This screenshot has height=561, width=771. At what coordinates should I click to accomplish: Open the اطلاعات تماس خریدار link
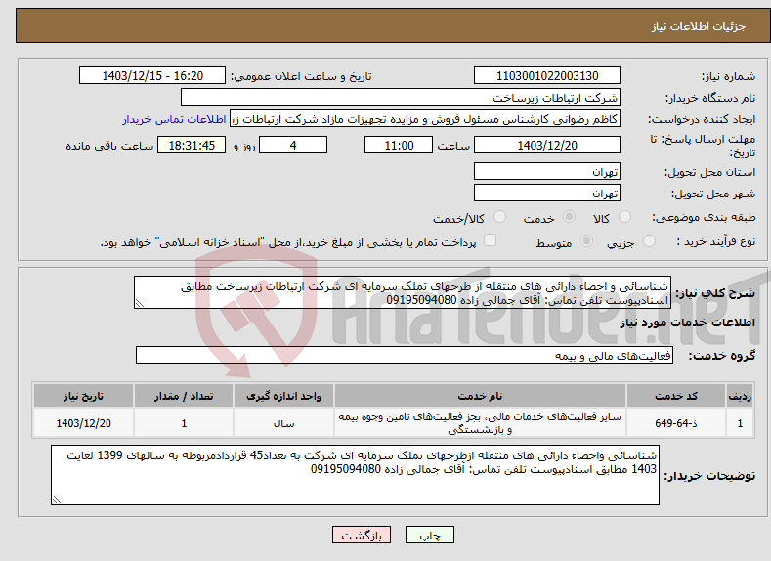[x=174, y=119]
